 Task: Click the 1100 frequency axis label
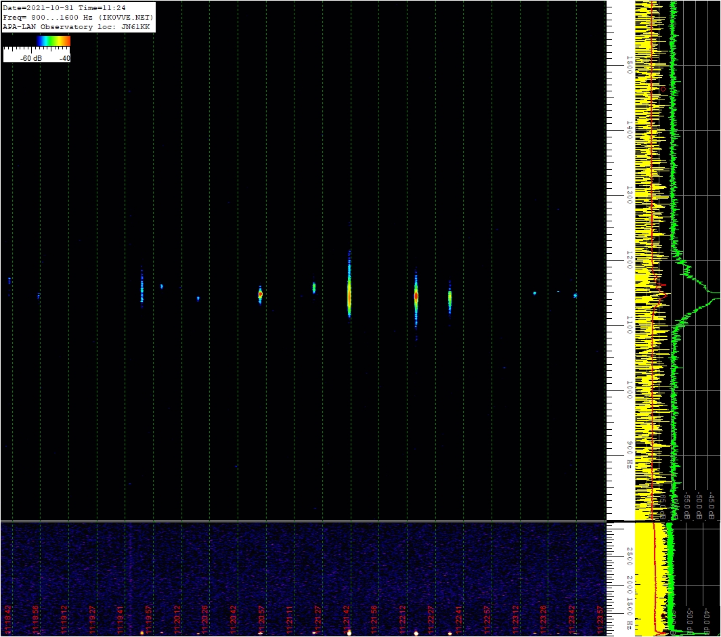(x=630, y=325)
